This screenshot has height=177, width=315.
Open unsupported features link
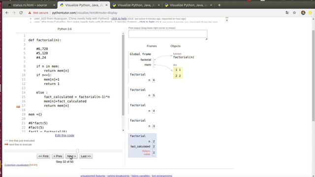coord(93,176)
